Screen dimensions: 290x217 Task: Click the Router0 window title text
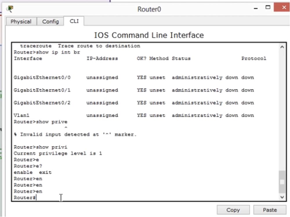tap(149, 9)
